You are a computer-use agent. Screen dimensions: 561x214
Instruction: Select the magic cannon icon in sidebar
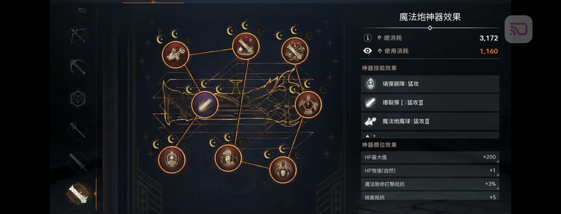[78, 194]
